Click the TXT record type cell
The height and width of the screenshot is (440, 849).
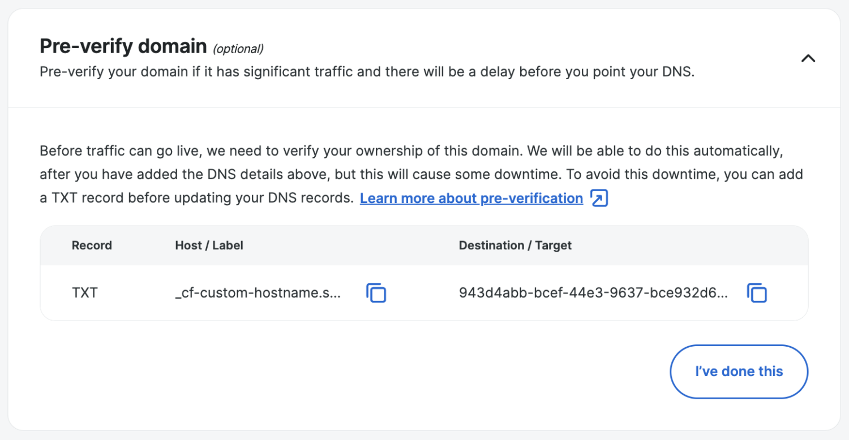point(83,292)
